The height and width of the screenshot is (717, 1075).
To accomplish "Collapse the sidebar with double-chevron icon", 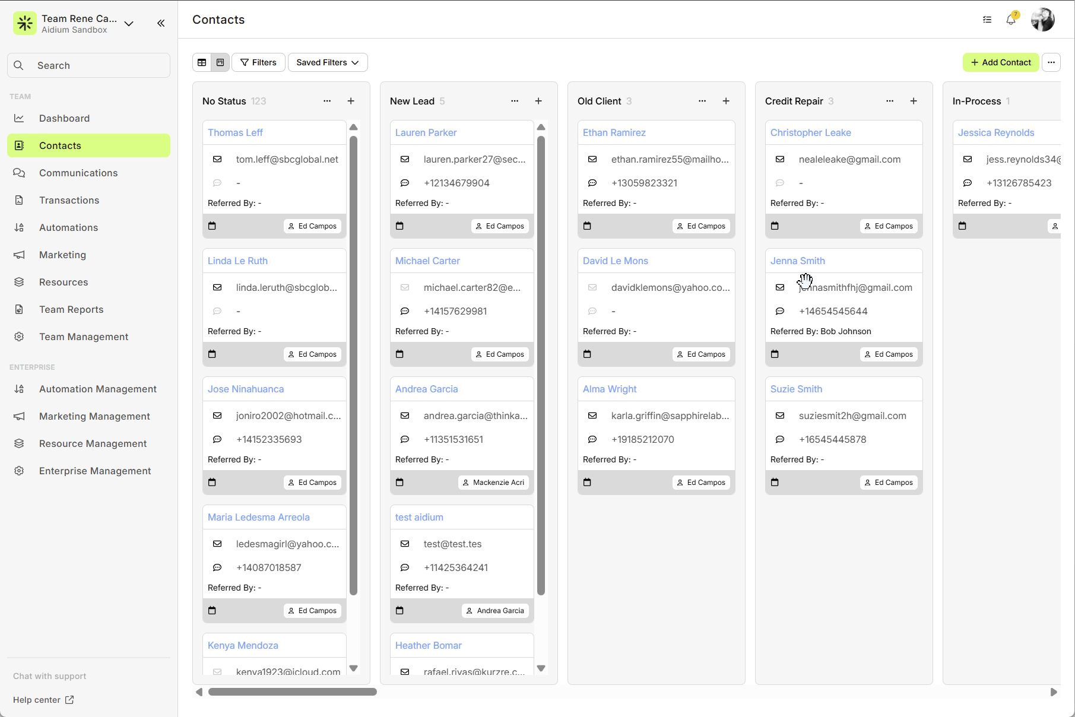I will click(161, 23).
